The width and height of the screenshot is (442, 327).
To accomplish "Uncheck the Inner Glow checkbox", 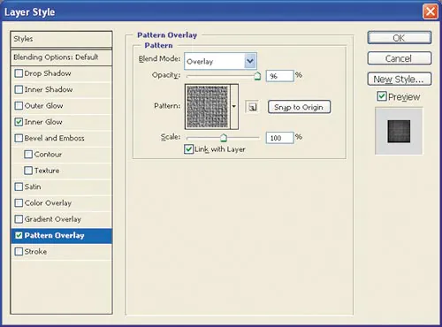I will pos(19,122).
